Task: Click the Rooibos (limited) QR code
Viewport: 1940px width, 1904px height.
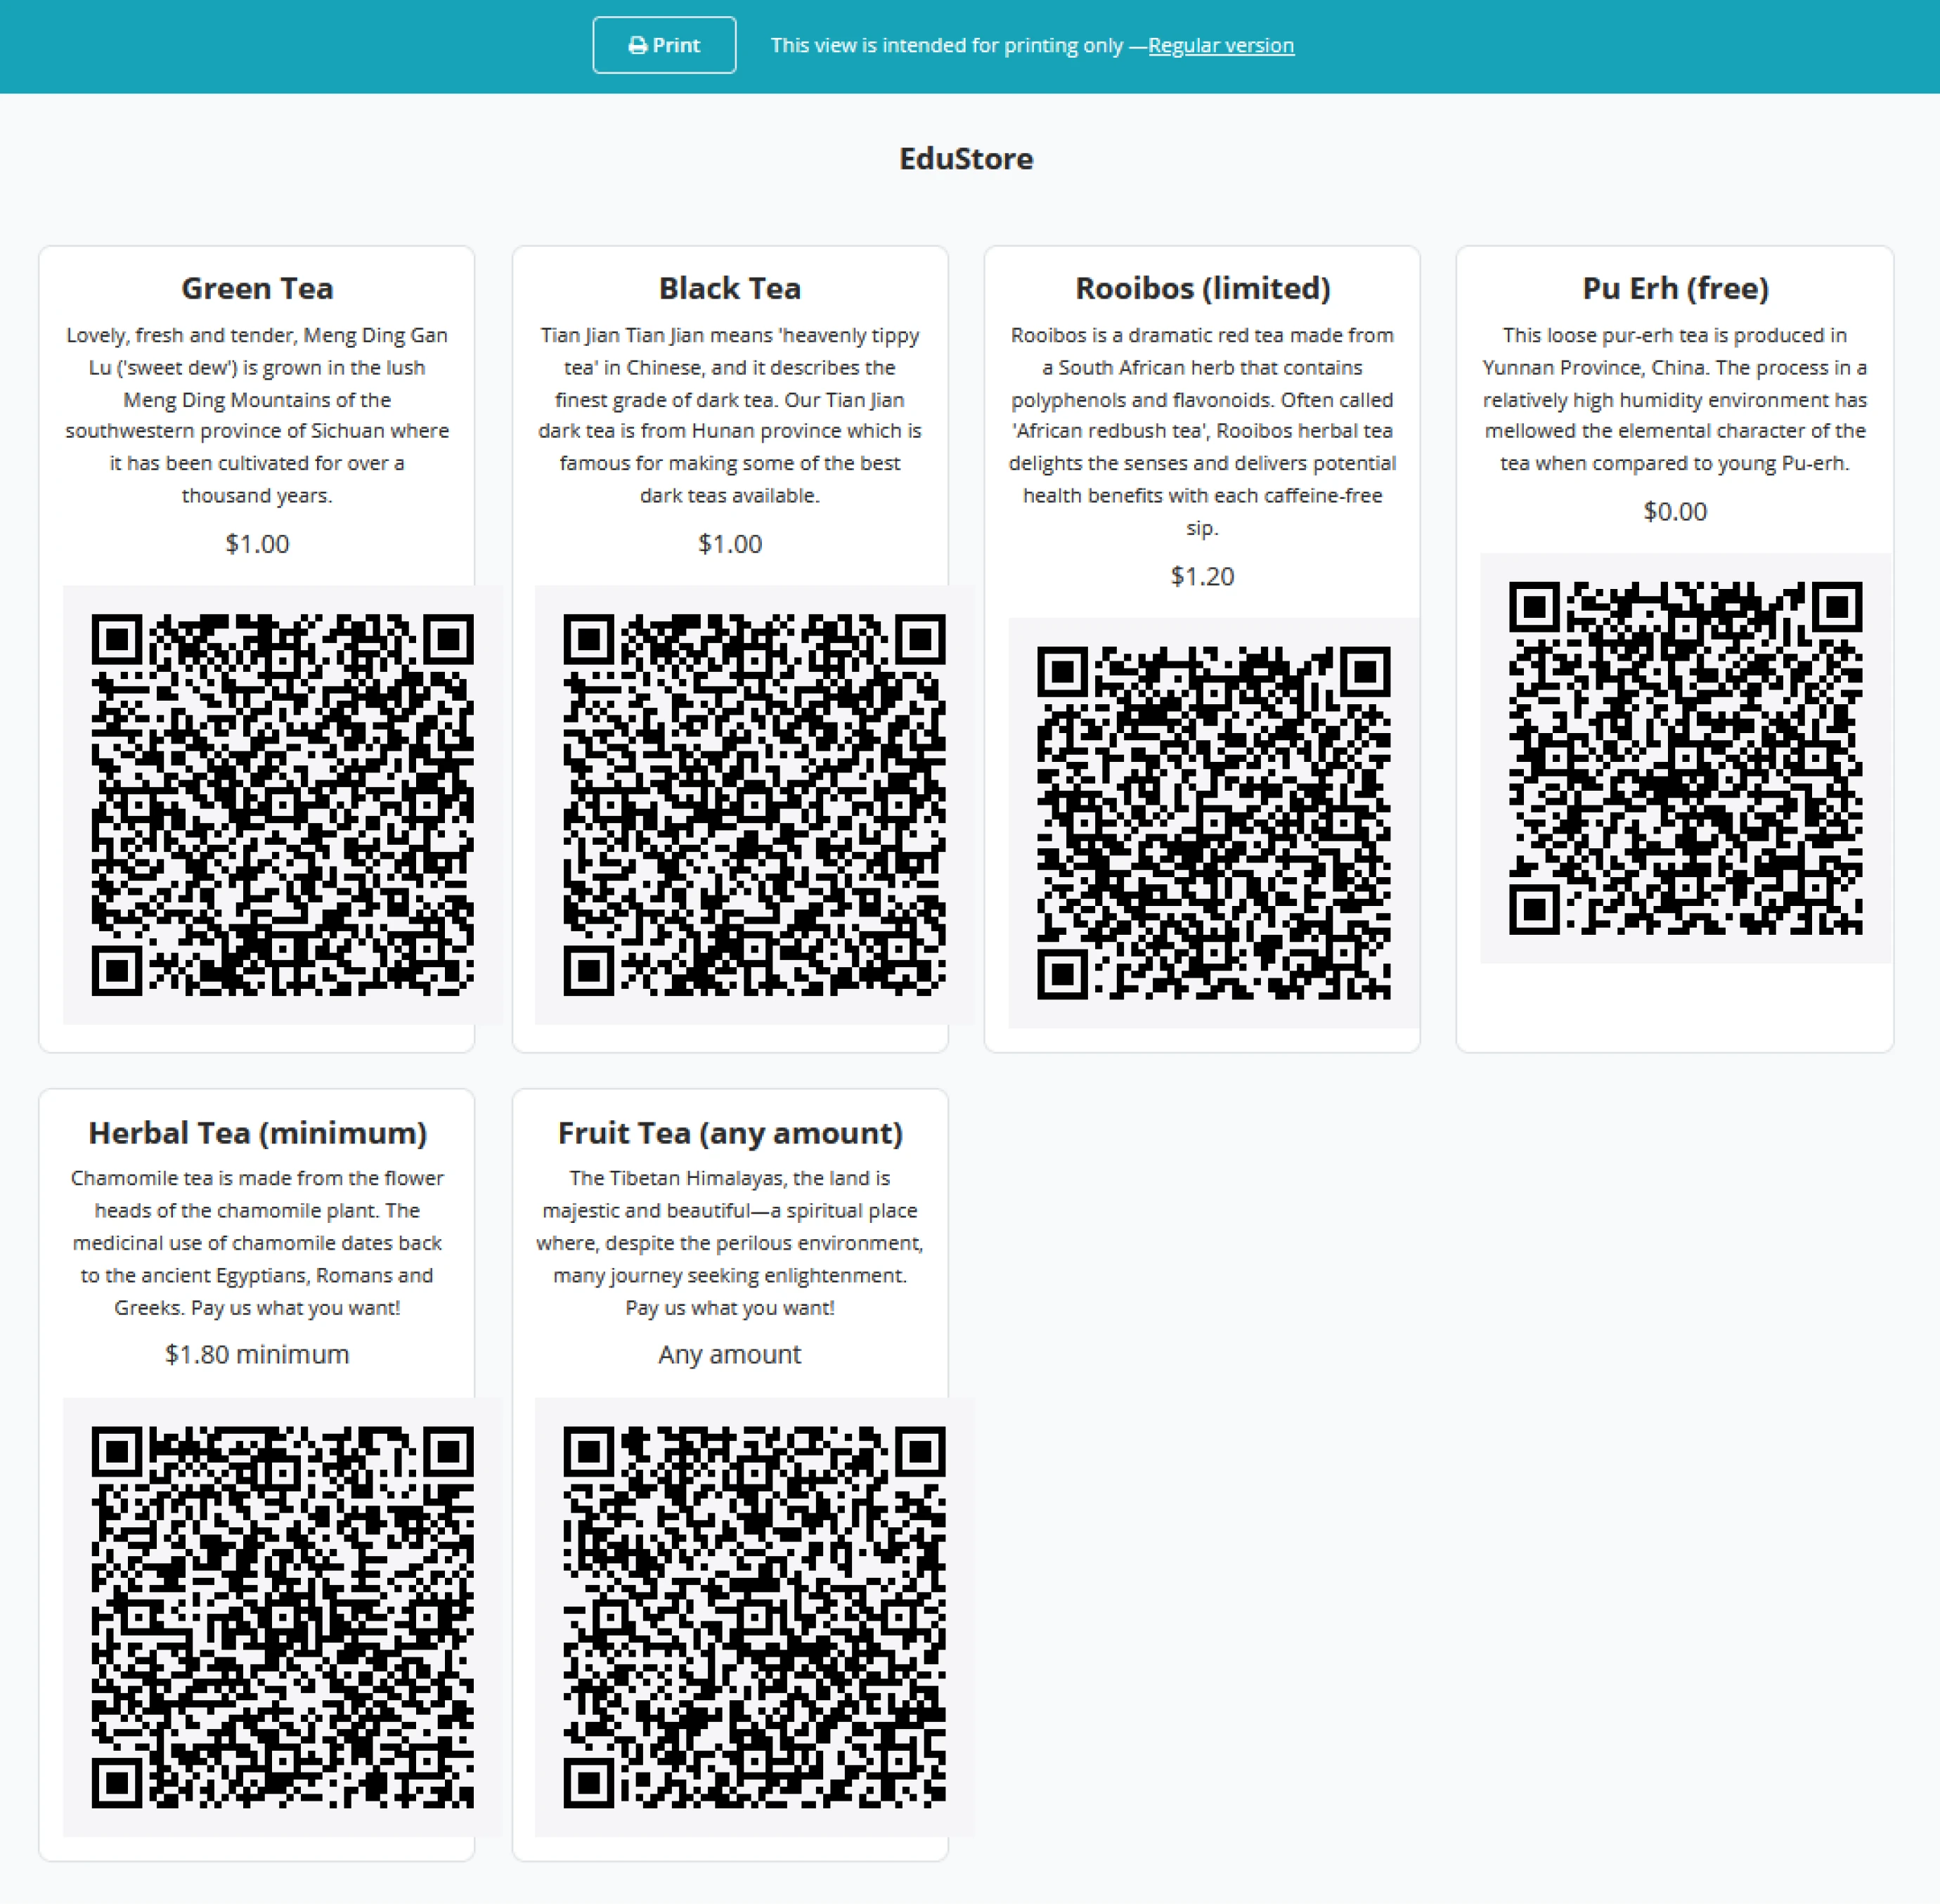Action: tap(1213, 822)
